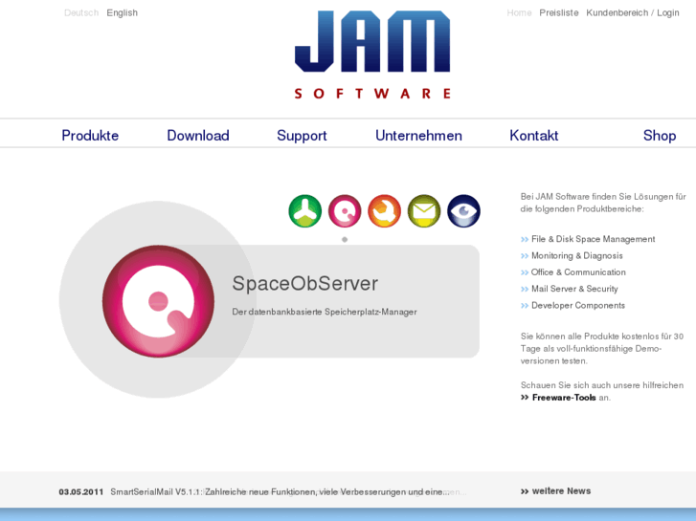This screenshot has width=696, height=521.
Task: Click 'Der datenbankbasierte Speicherplatz-Manager' subtitle
Action: click(325, 312)
